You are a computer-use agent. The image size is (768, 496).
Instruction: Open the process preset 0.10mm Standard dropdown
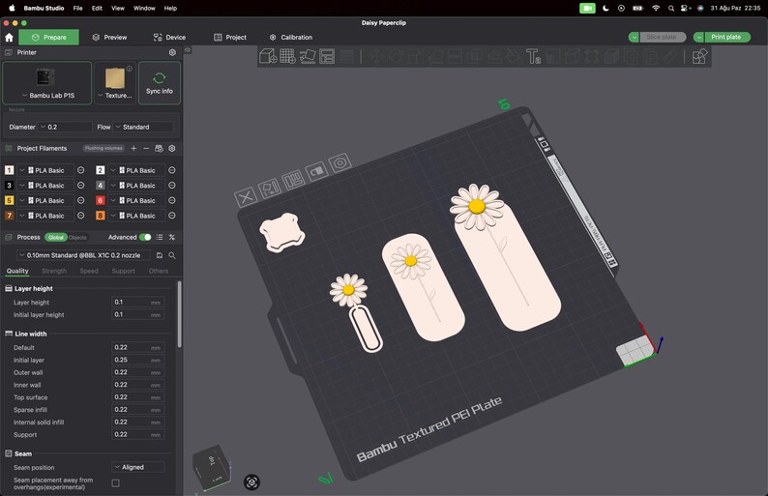83,255
